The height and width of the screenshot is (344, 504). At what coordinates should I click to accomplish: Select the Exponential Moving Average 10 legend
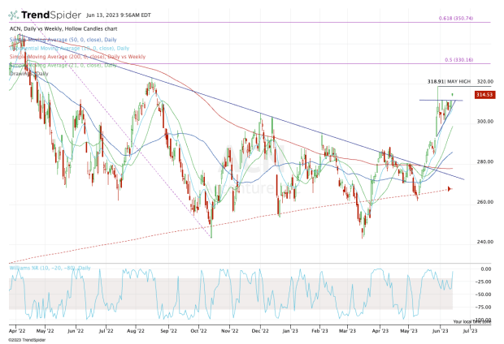(69, 49)
